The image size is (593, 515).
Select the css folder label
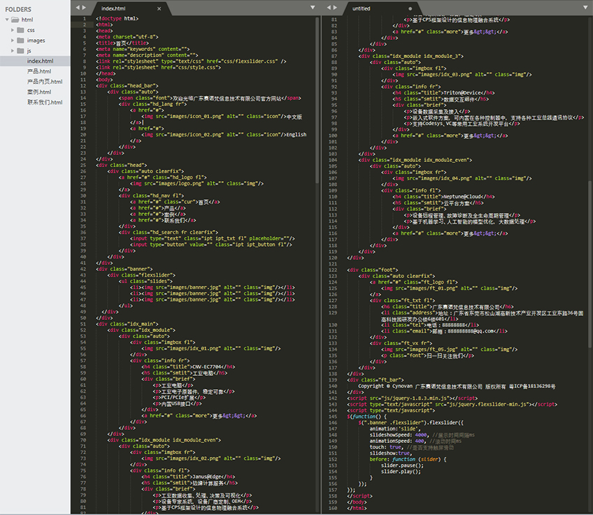(x=31, y=30)
